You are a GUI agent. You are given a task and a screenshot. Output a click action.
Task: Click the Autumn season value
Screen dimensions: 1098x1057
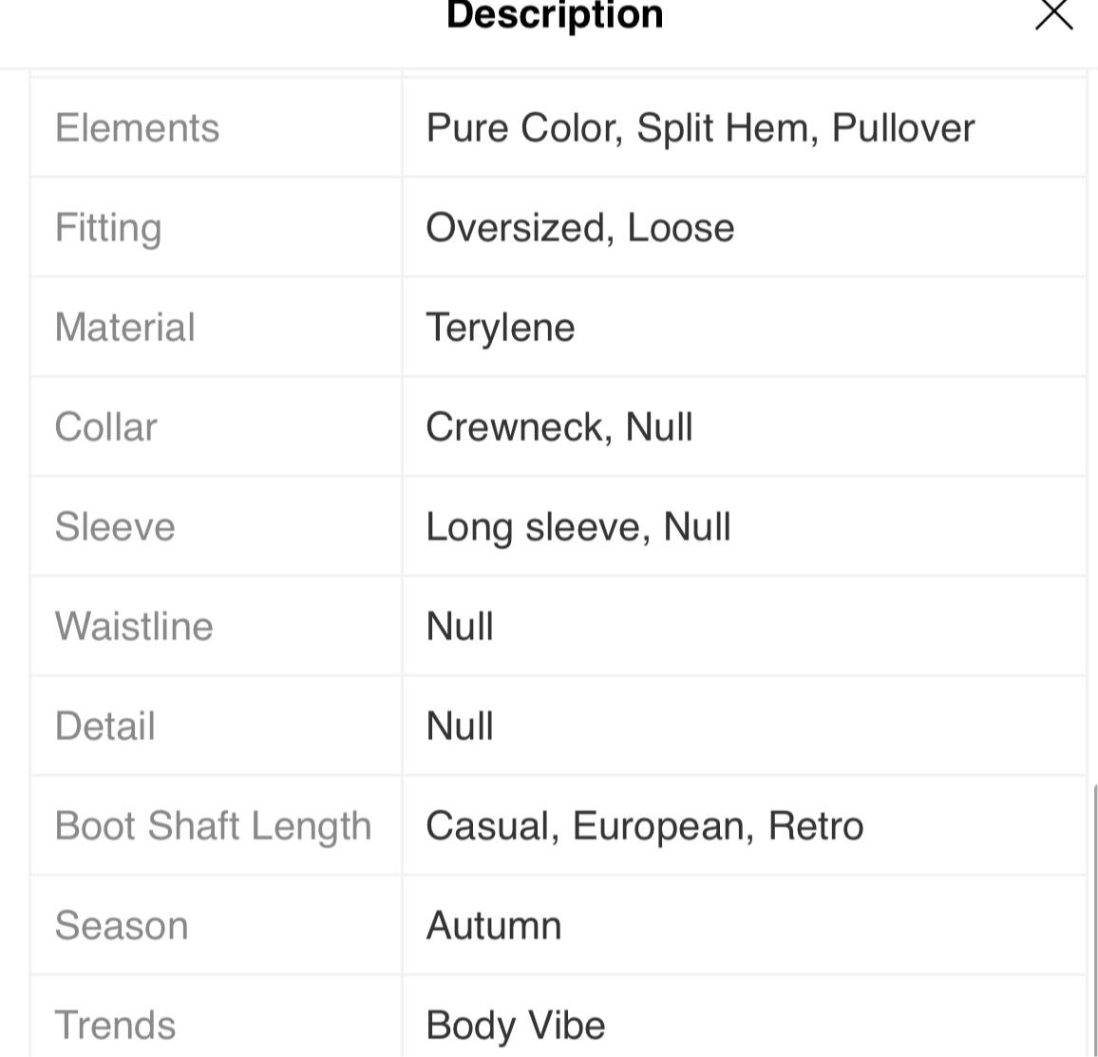tap(494, 925)
